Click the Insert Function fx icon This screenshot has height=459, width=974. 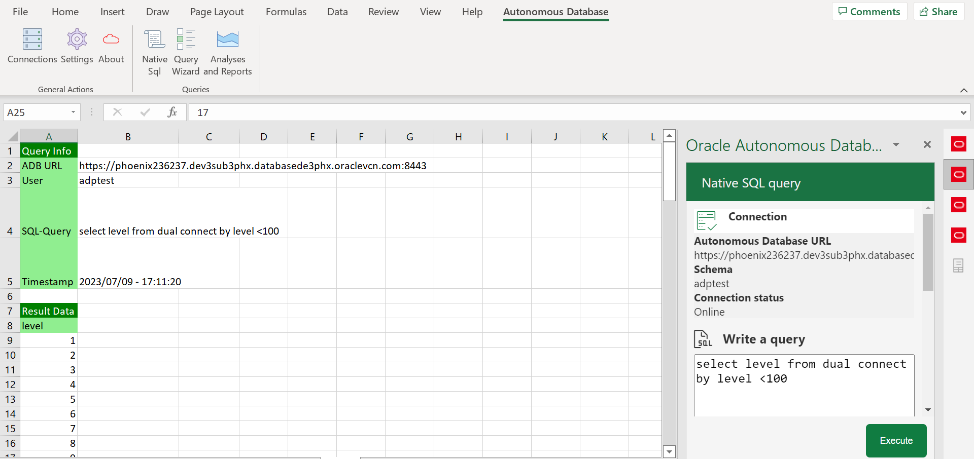click(x=172, y=112)
